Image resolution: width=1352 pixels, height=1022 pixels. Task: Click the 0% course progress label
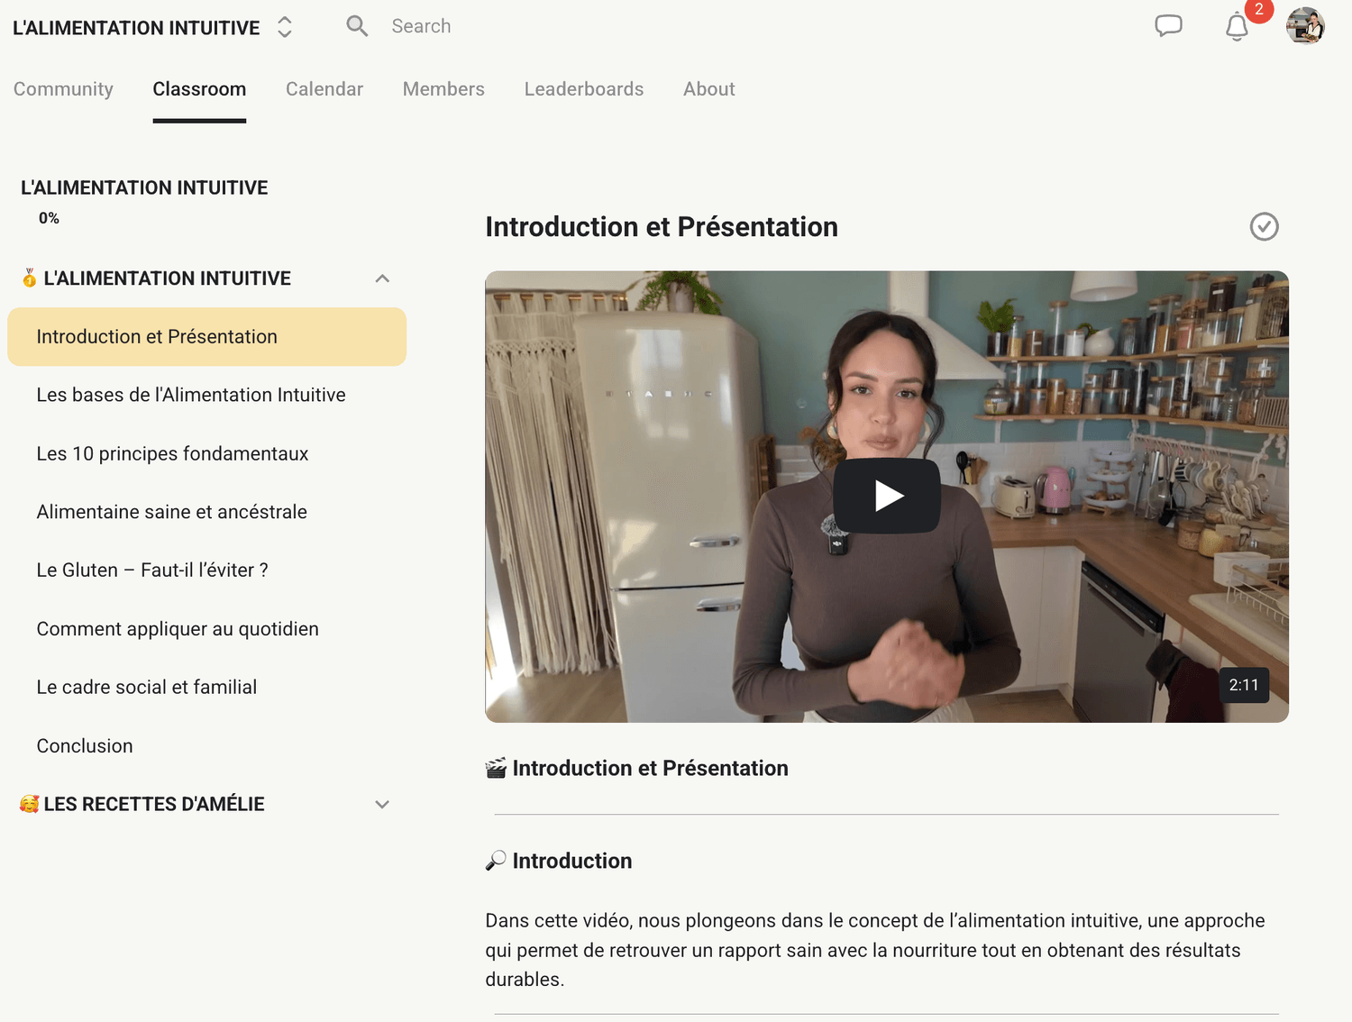point(49,218)
